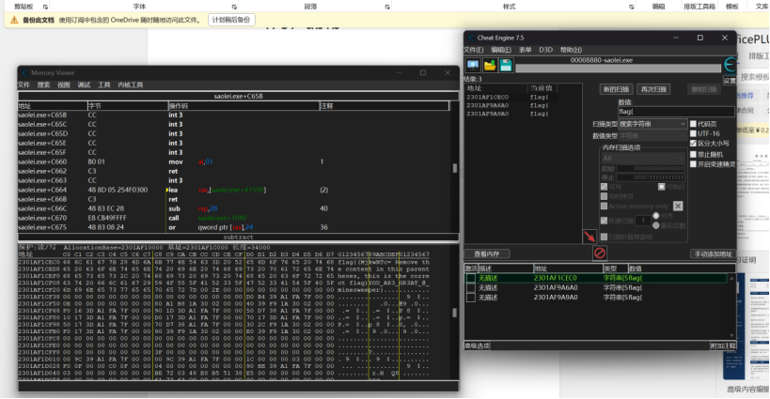Select the saolei.exe+C660 mov instruction row
Screen dimensions: 770x399
[x=234, y=161]
